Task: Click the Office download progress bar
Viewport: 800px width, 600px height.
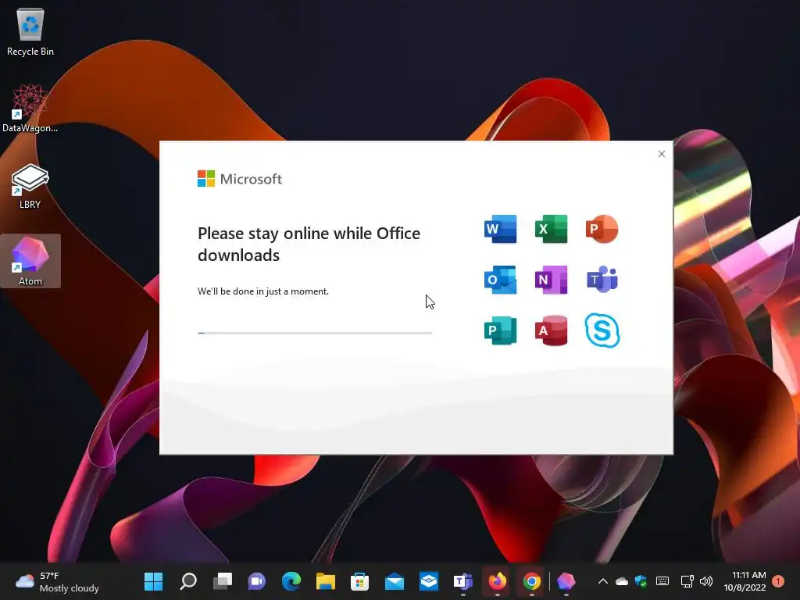Action: 315,333
